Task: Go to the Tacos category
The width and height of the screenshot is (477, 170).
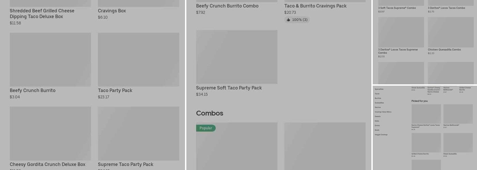Action: 377,93
